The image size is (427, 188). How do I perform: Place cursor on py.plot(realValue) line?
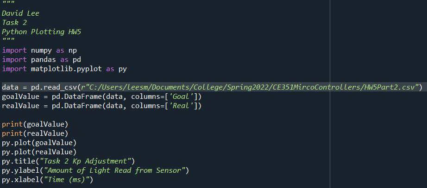[x=39, y=152]
